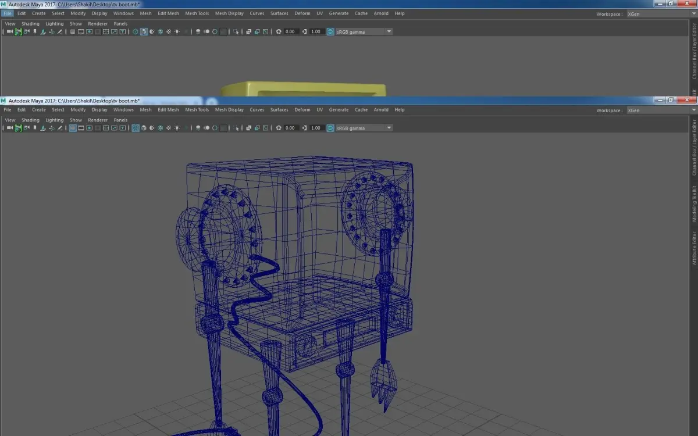The image size is (698, 436).
Task: Click Grease Pencil icon in front window
Action: 60,128
